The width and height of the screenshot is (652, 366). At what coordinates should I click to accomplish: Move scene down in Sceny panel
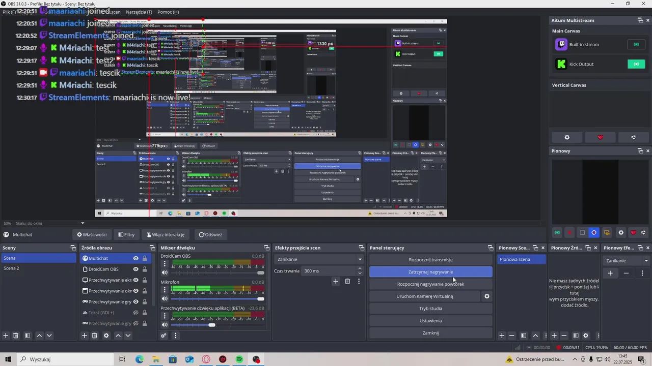pos(49,335)
